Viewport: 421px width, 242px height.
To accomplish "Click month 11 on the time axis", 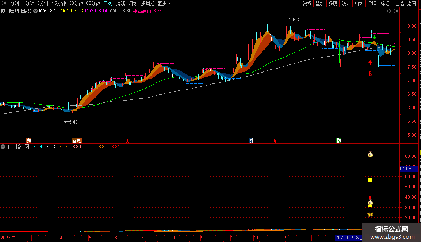I will tap(256, 238).
